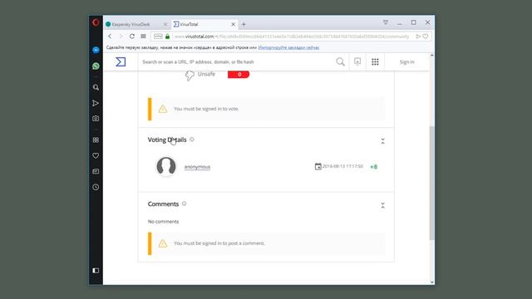
Task: Click the red Unsafe vote count badge
Action: tap(239, 74)
